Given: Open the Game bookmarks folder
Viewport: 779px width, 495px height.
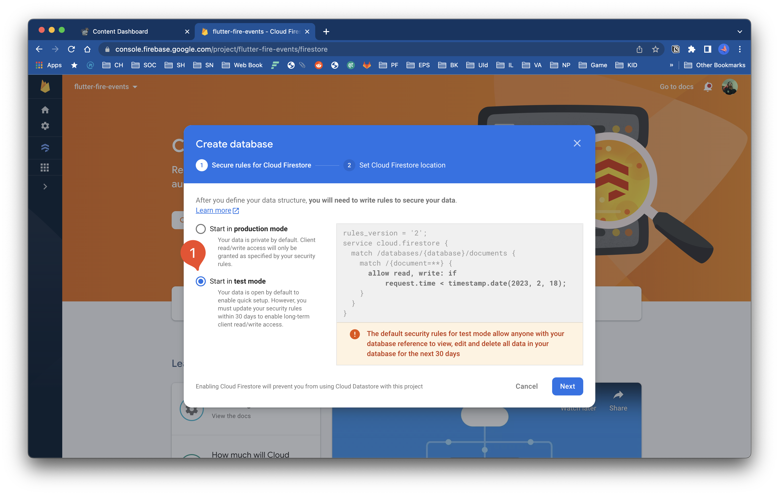Looking at the screenshot, I should click(x=593, y=65).
